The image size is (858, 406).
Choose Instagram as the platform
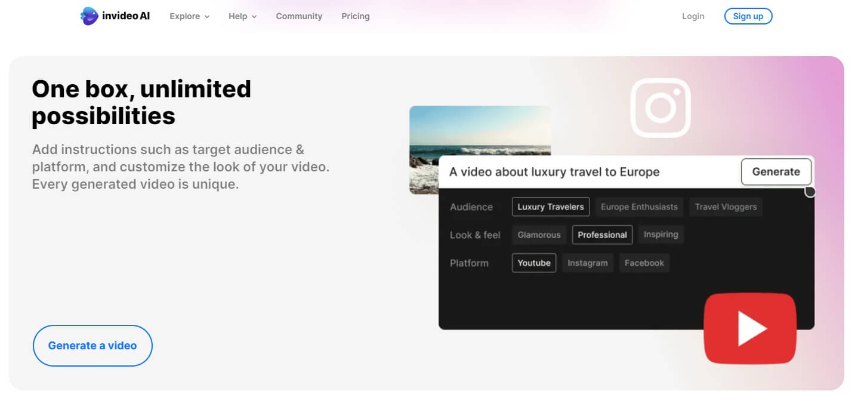[x=587, y=263]
